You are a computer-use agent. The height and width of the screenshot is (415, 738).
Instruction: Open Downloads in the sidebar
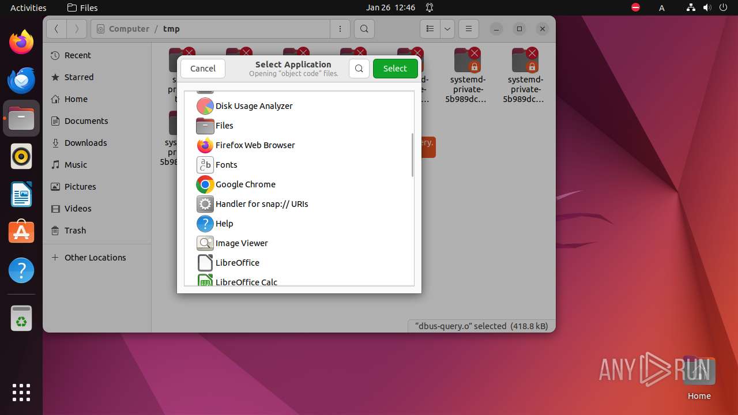pos(97,143)
